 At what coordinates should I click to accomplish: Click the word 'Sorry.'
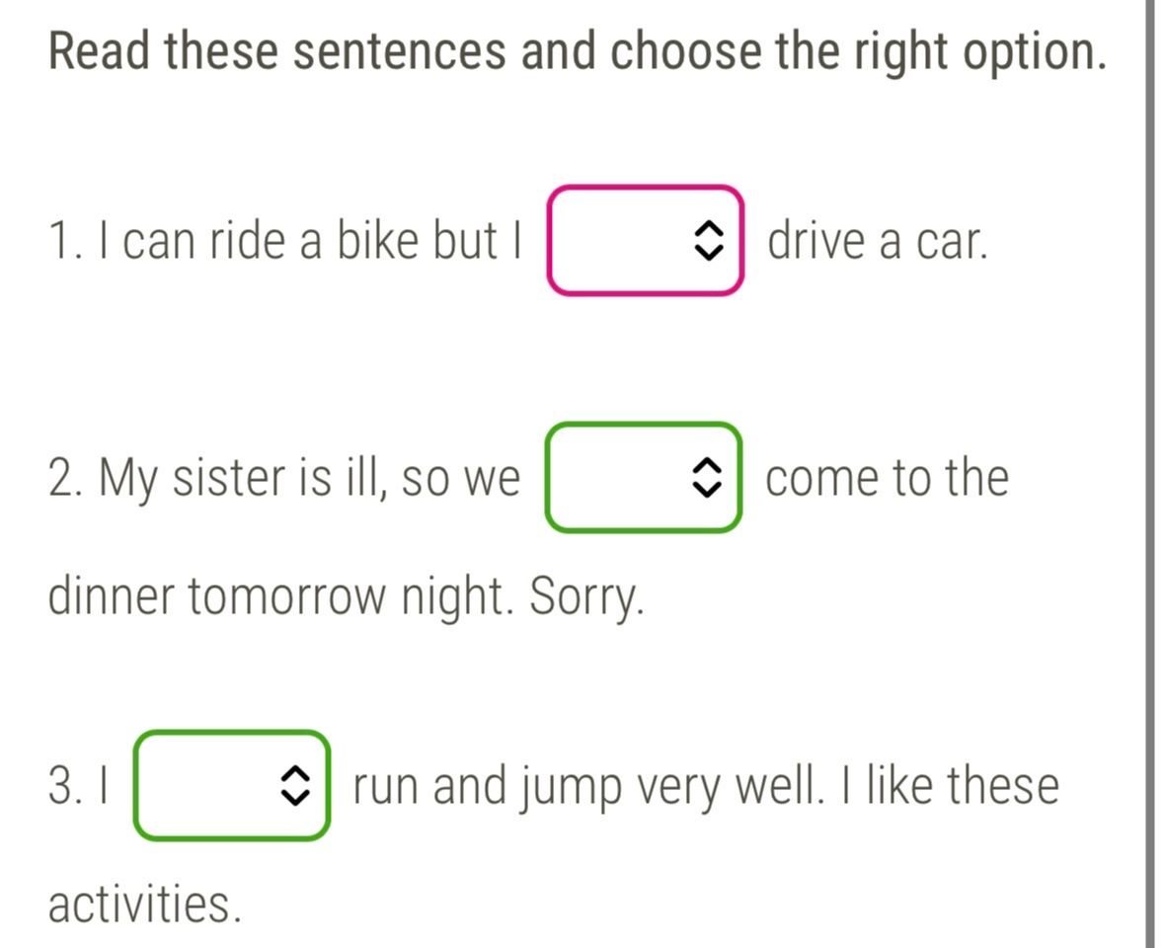[586, 597]
